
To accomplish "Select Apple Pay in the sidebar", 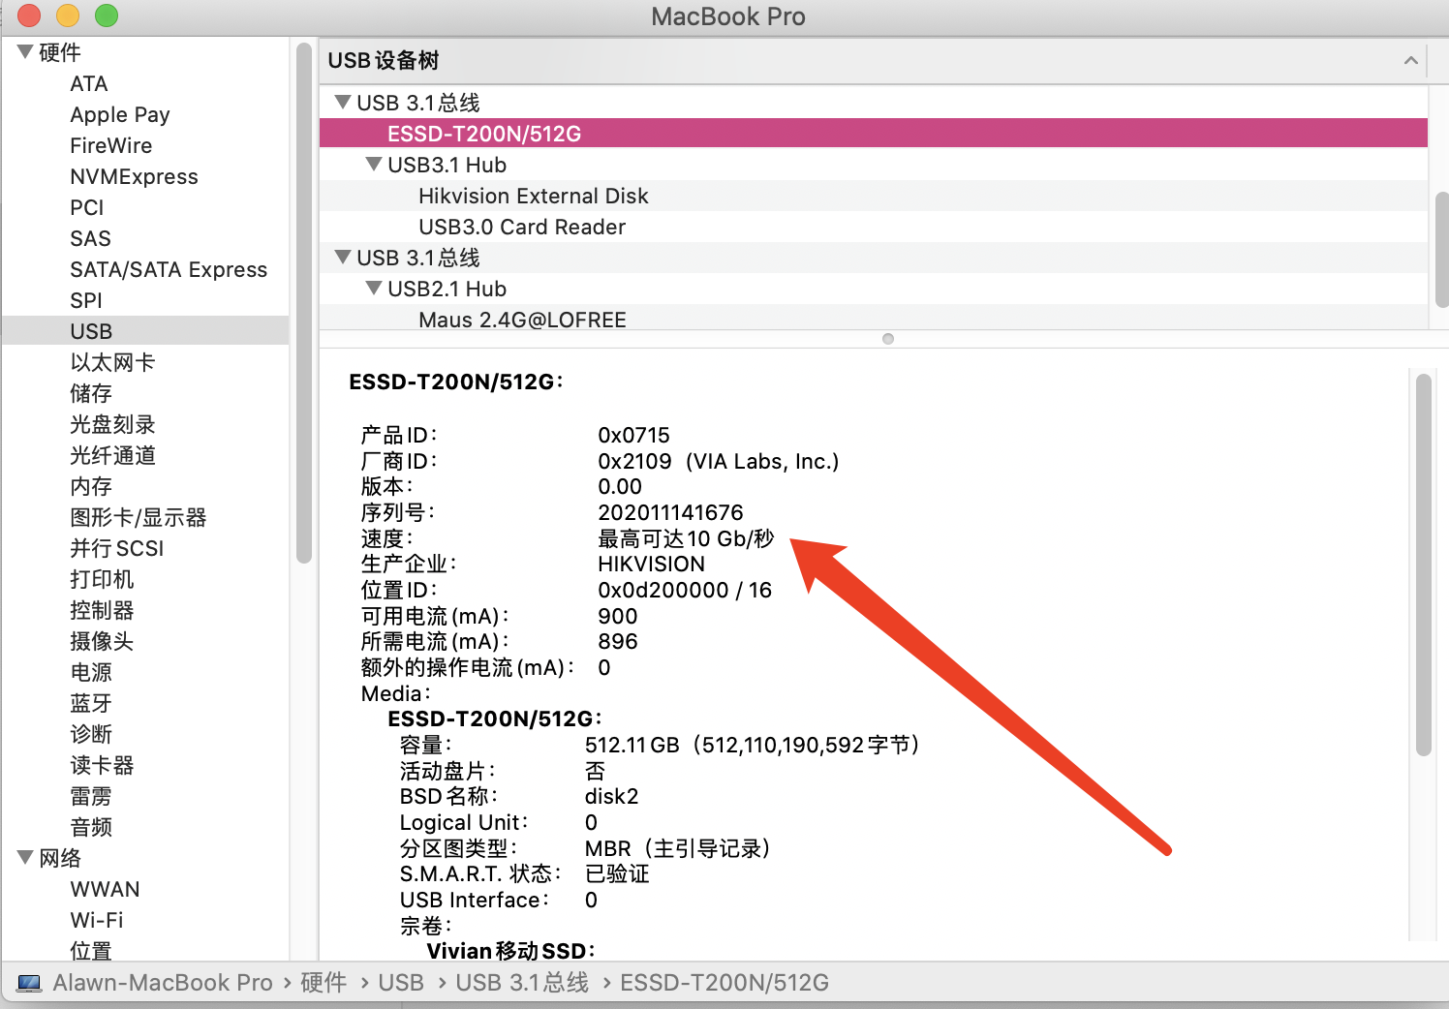I will click(x=120, y=114).
